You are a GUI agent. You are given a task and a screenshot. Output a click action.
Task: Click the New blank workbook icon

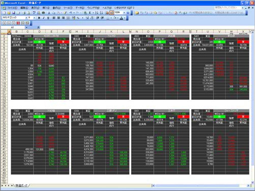(x=5, y=13)
